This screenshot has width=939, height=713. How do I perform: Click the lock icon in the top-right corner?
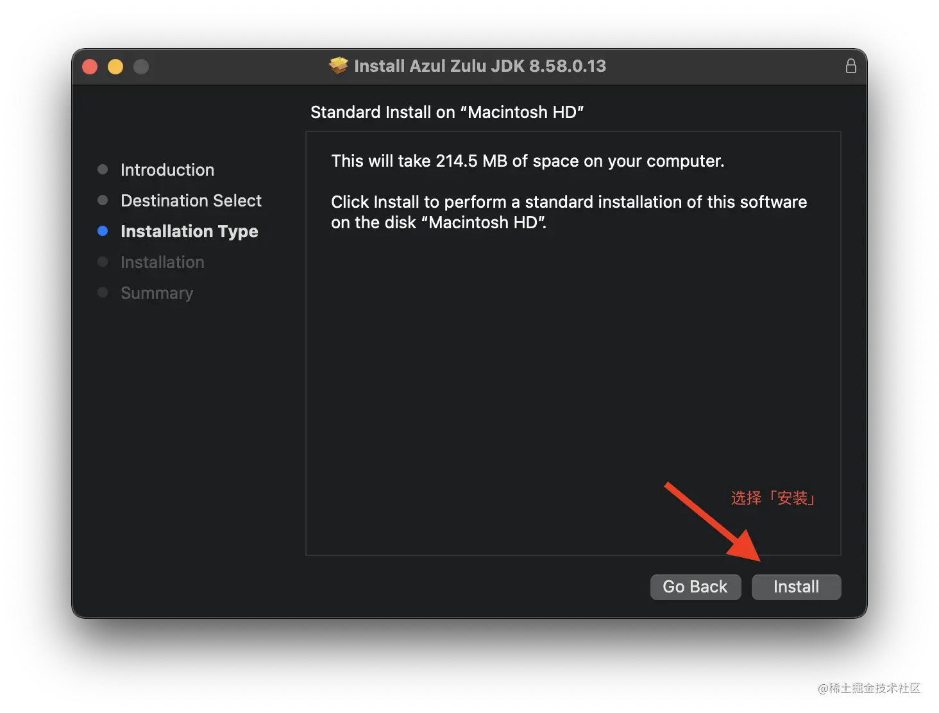point(851,65)
